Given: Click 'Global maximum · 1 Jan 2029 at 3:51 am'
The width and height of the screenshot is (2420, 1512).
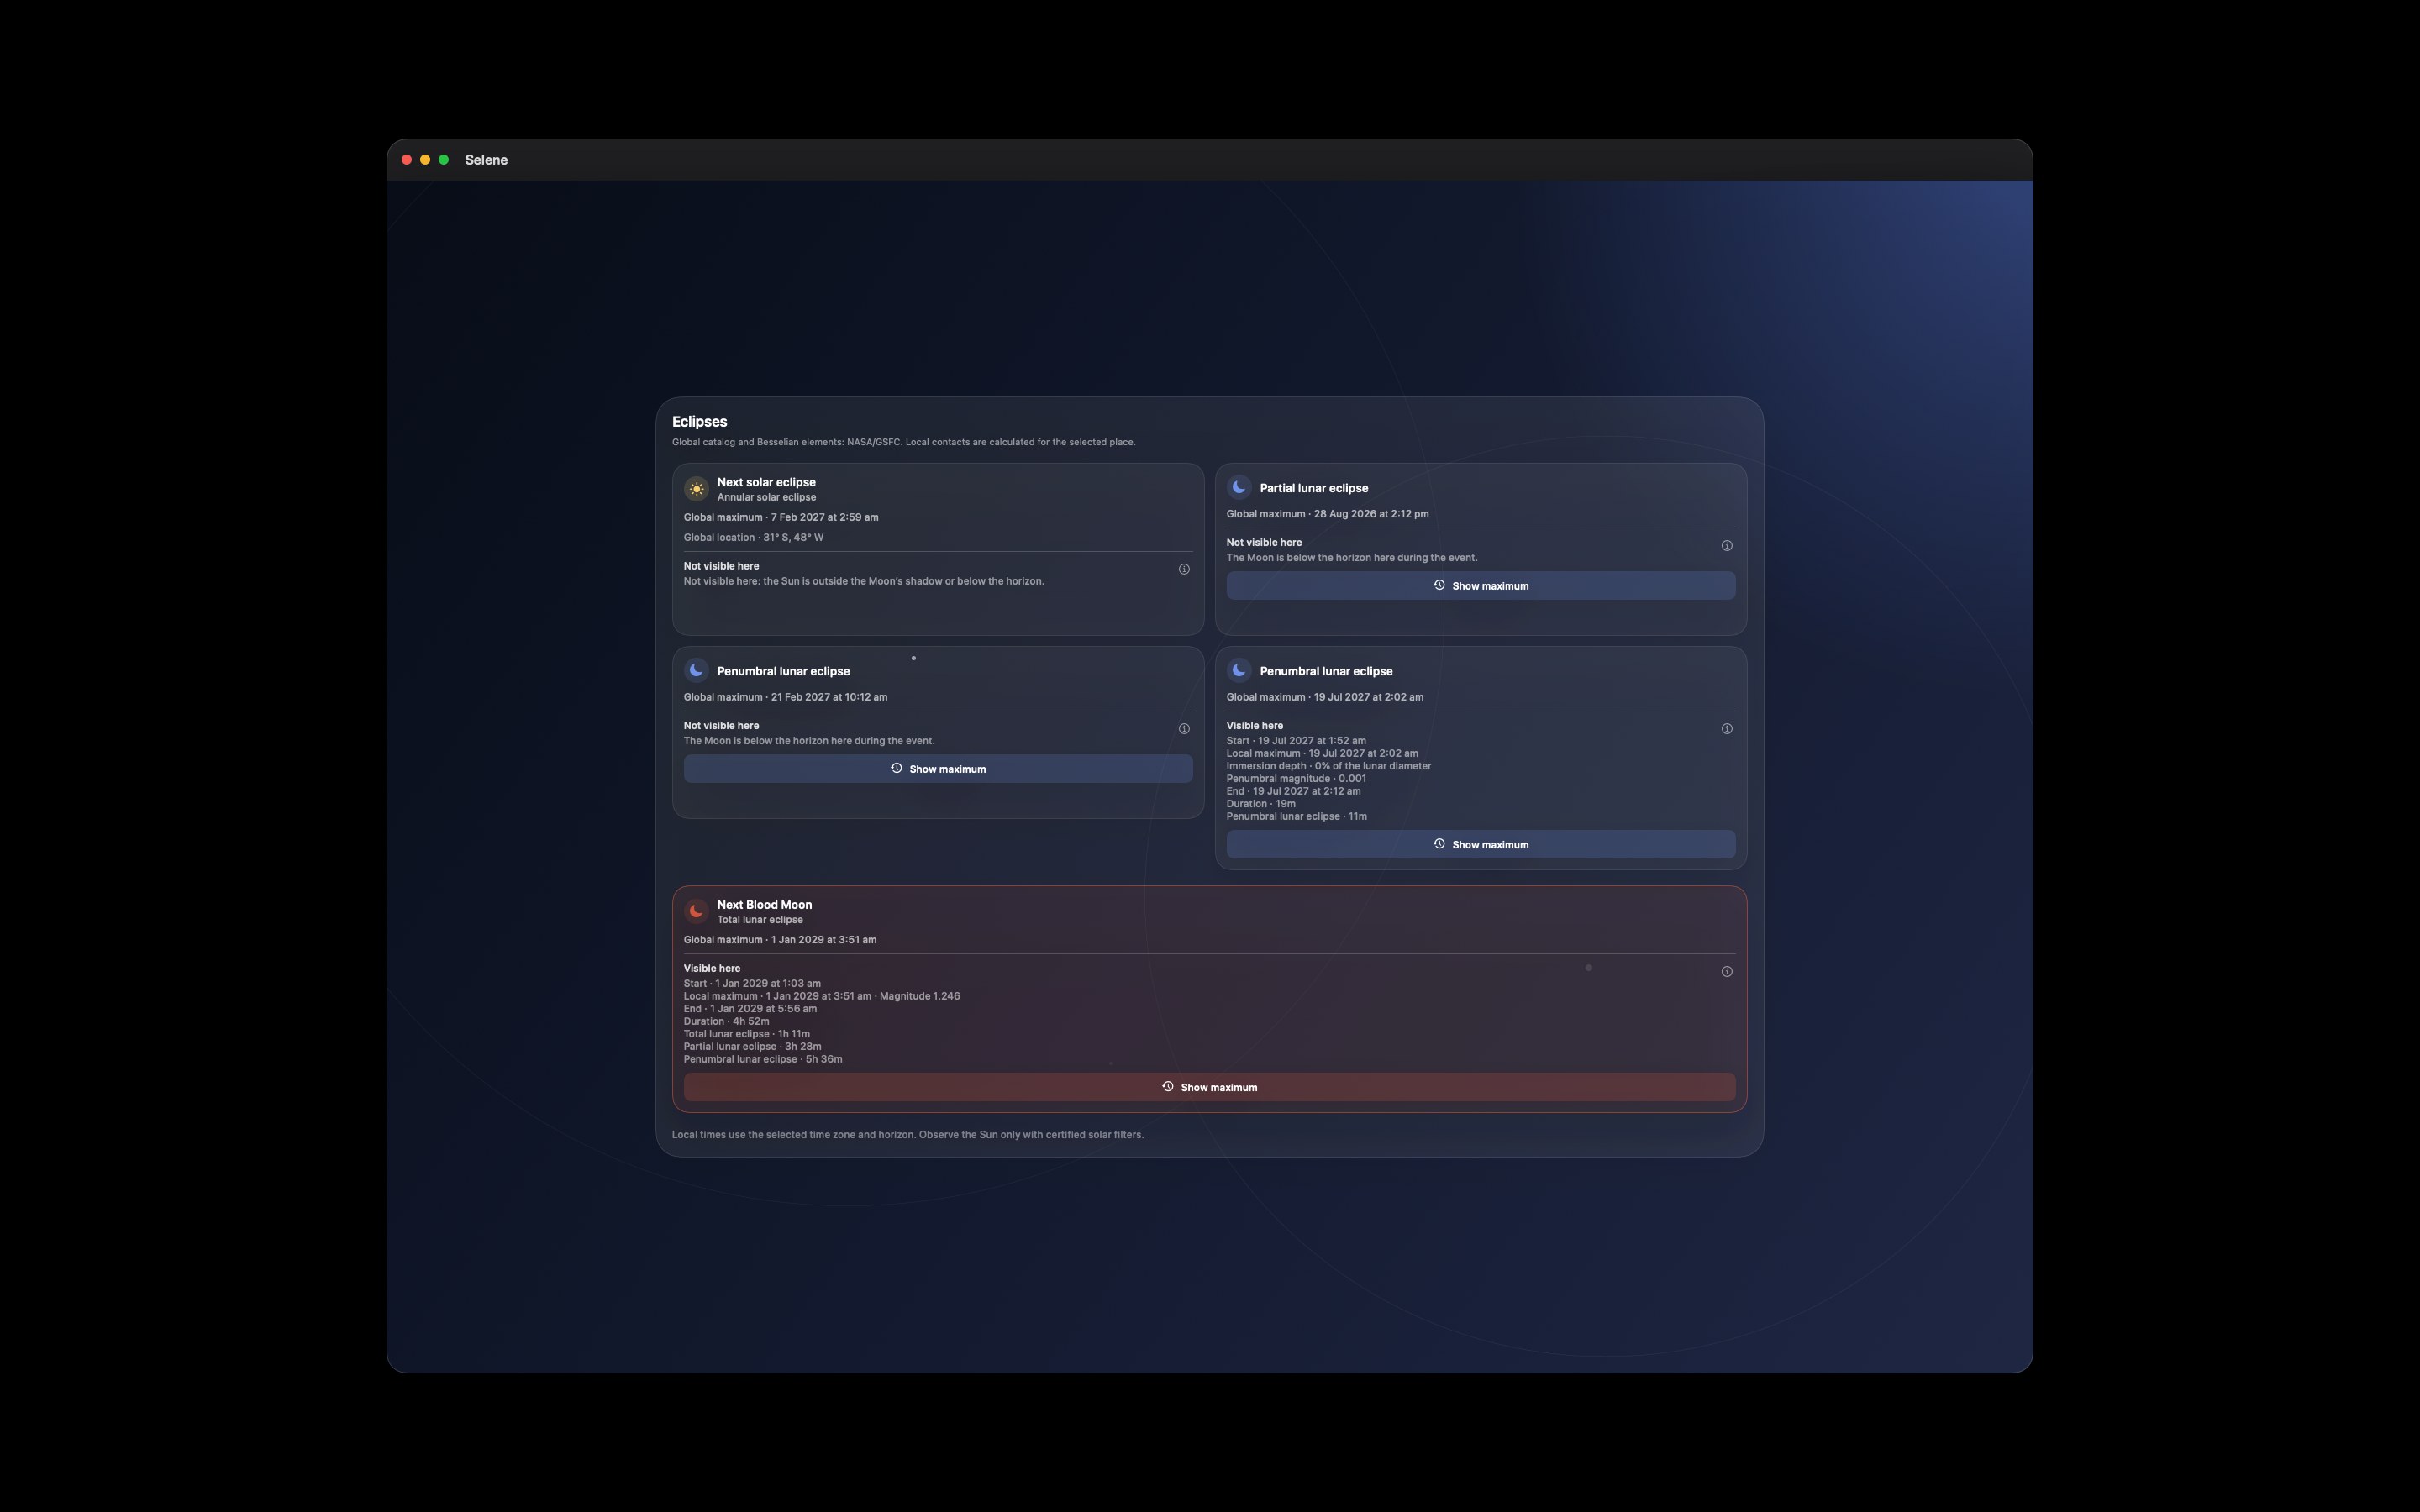Looking at the screenshot, I should pyautogui.click(x=780, y=940).
